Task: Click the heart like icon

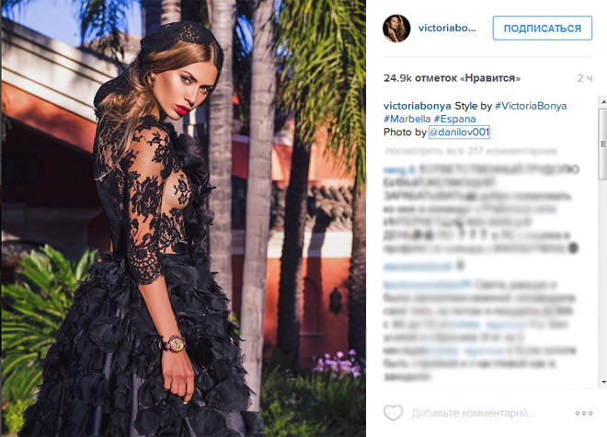Action: click(x=393, y=412)
